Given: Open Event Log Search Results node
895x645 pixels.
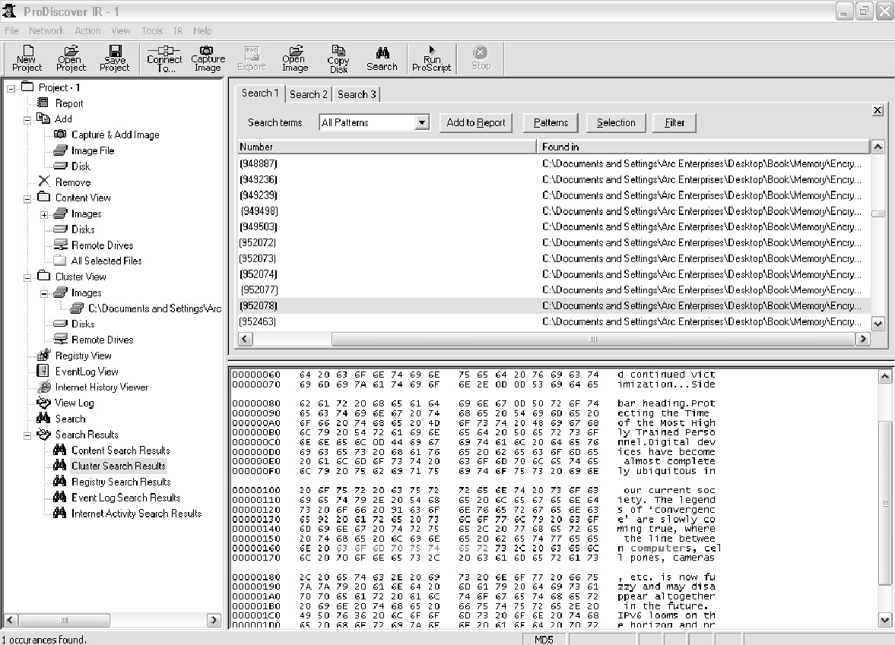Looking at the screenshot, I should point(125,498).
